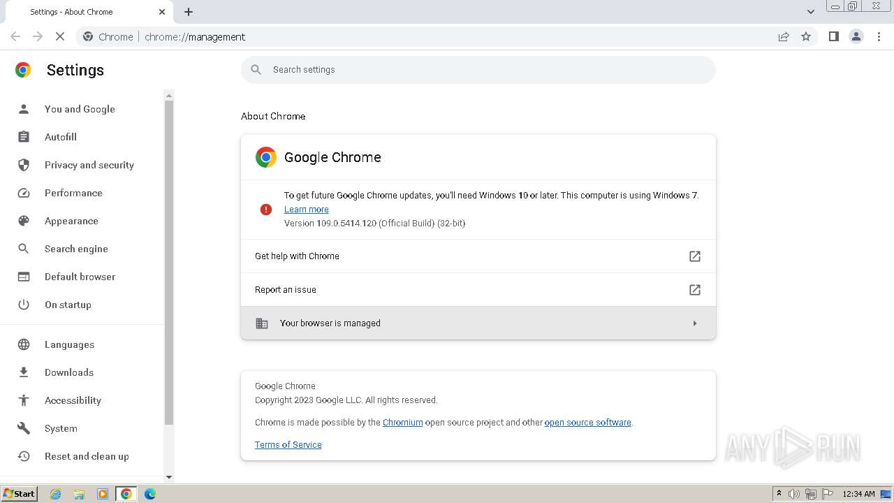Click the You and Google person icon

click(24, 109)
